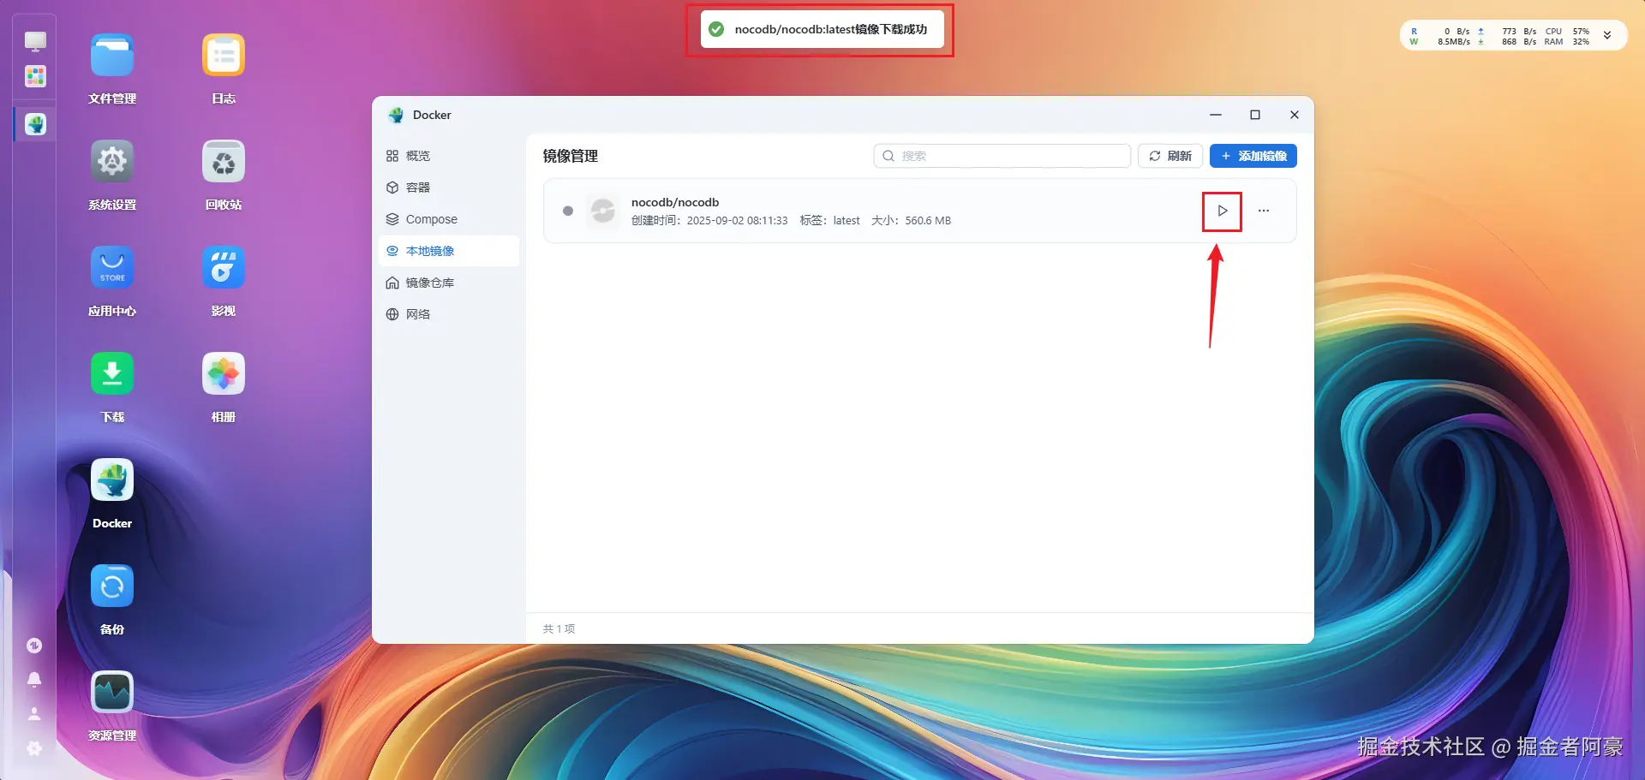Open the 回收站 recycle bin icon
The width and height of the screenshot is (1645, 780).
(x=224, y=162)
